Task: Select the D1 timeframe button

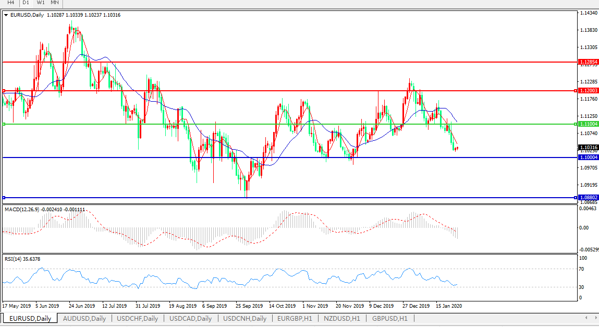Action: [x=26, y=3]
